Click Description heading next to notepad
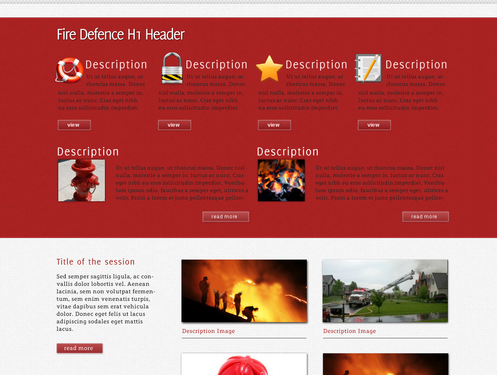497x375 pixels. 416,65
